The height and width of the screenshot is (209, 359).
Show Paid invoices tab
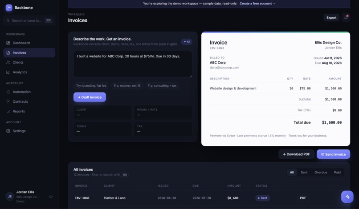(x=337, y=173)
